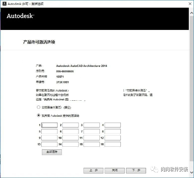
Task: Click the Autodesk logo in the banner
Action: [20, 16]
